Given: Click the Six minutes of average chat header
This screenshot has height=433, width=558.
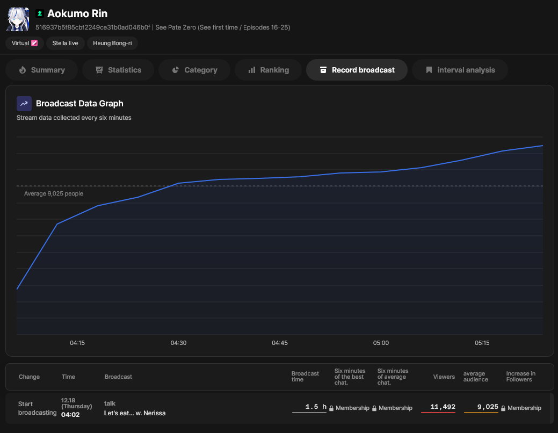Looking at the screenshot, I should point(393,377).
